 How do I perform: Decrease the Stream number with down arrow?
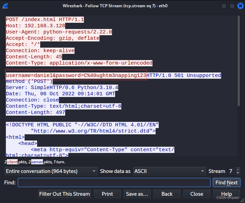pyautogui.click(x=238, y=173)
